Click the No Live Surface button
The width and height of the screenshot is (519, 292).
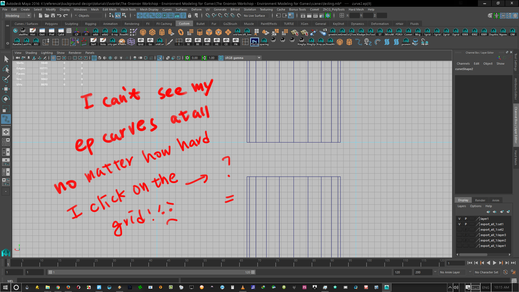click(x=254, y=16)
